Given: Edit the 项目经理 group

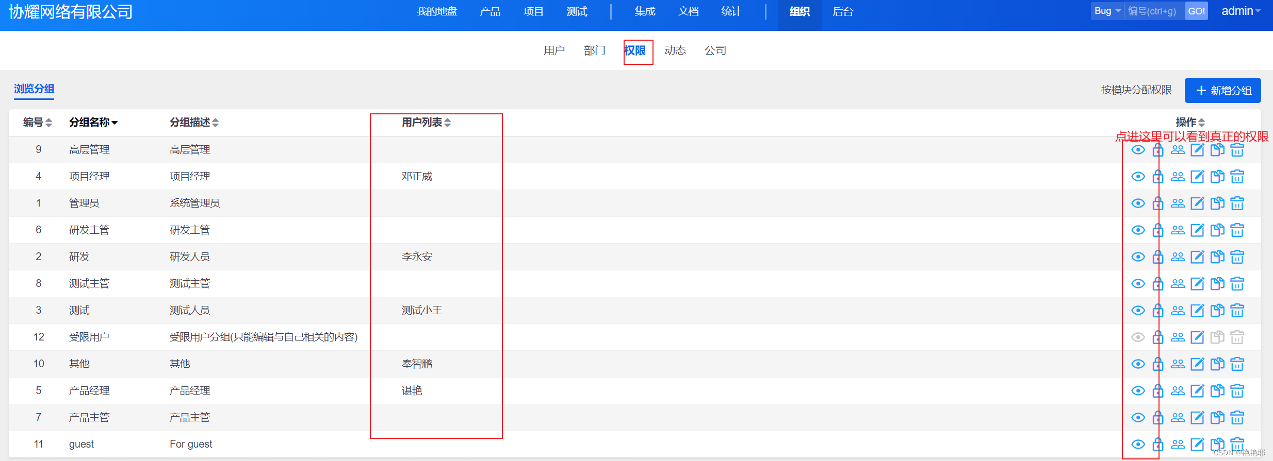Looking at the screenshot, I should [1197, 177].
